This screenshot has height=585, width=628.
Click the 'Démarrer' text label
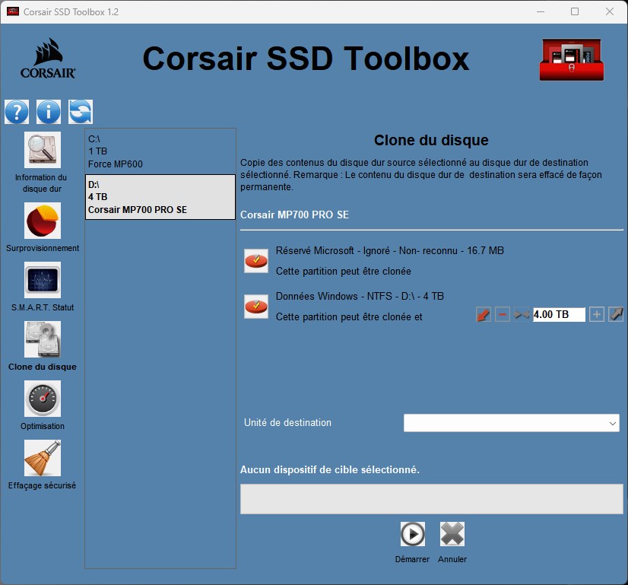412,559
